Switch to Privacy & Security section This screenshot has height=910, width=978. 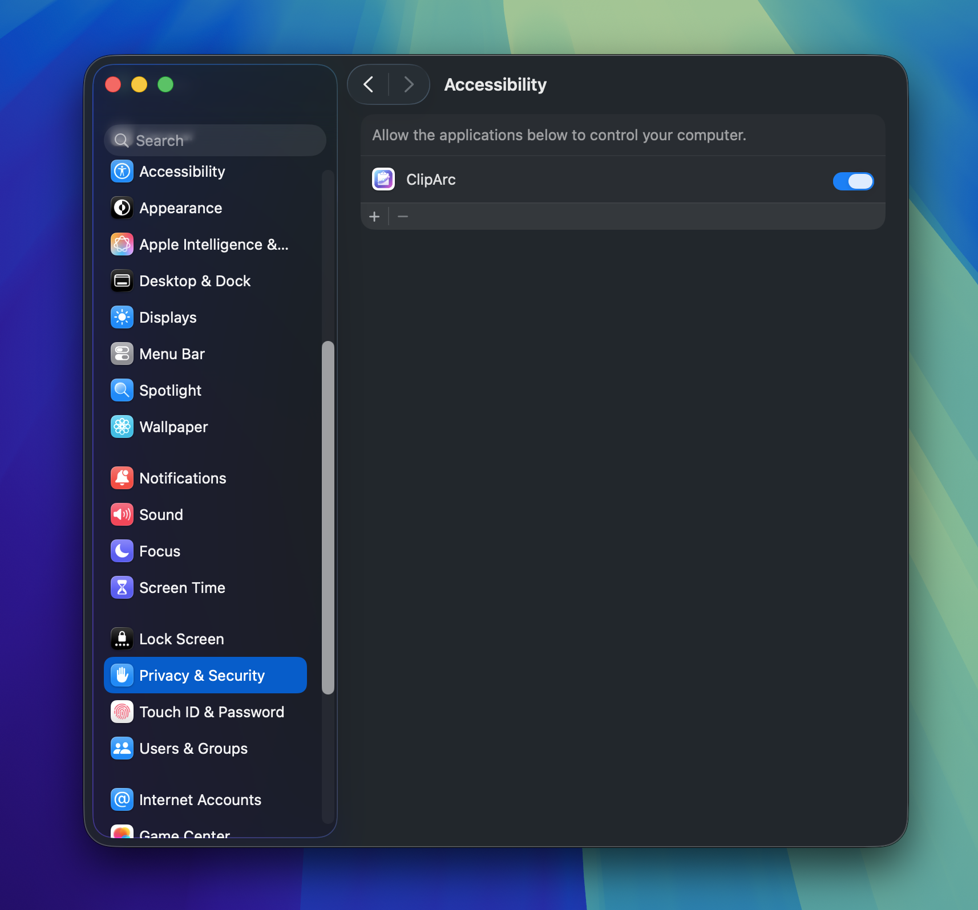(201, 675)
